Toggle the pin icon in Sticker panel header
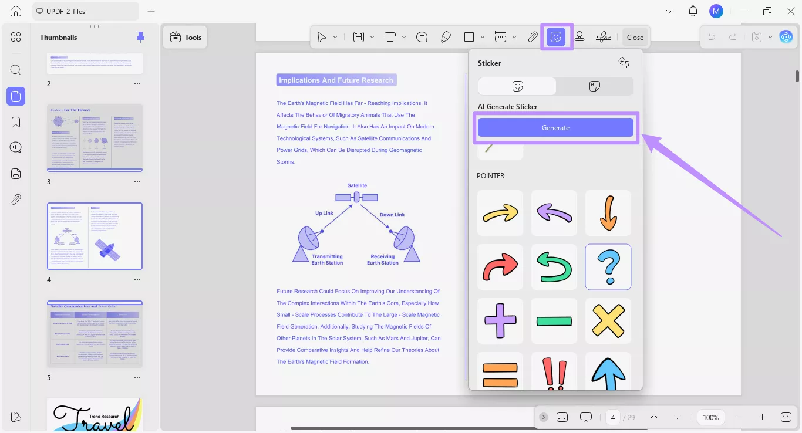 coord(624,63)
